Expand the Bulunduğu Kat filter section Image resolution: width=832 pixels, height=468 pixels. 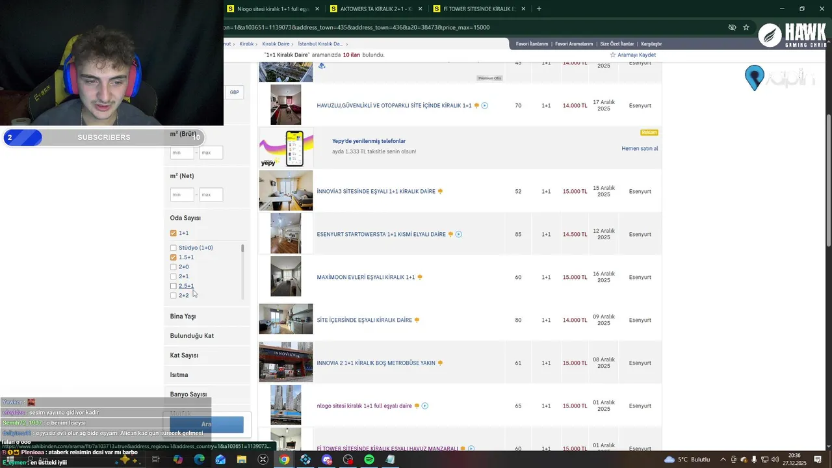(207, 336)
